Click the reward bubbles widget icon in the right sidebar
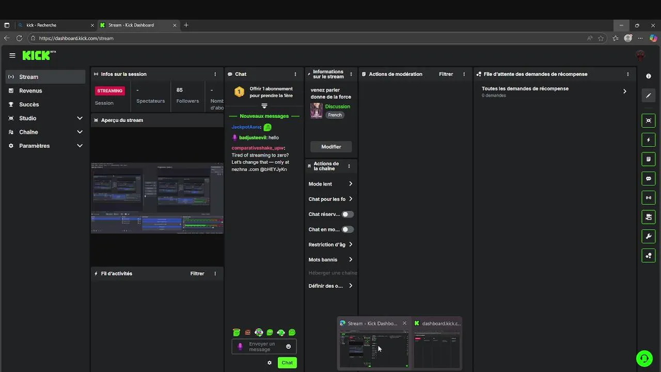661x372 pixels. pyautogui.click(x=649, y=256)
